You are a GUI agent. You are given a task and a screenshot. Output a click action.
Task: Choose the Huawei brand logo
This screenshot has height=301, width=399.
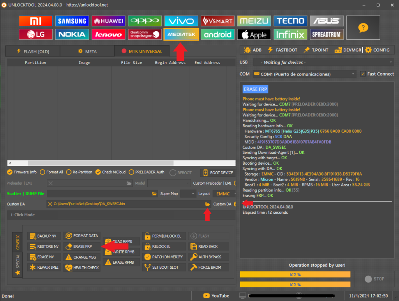[x=108, y=21]
